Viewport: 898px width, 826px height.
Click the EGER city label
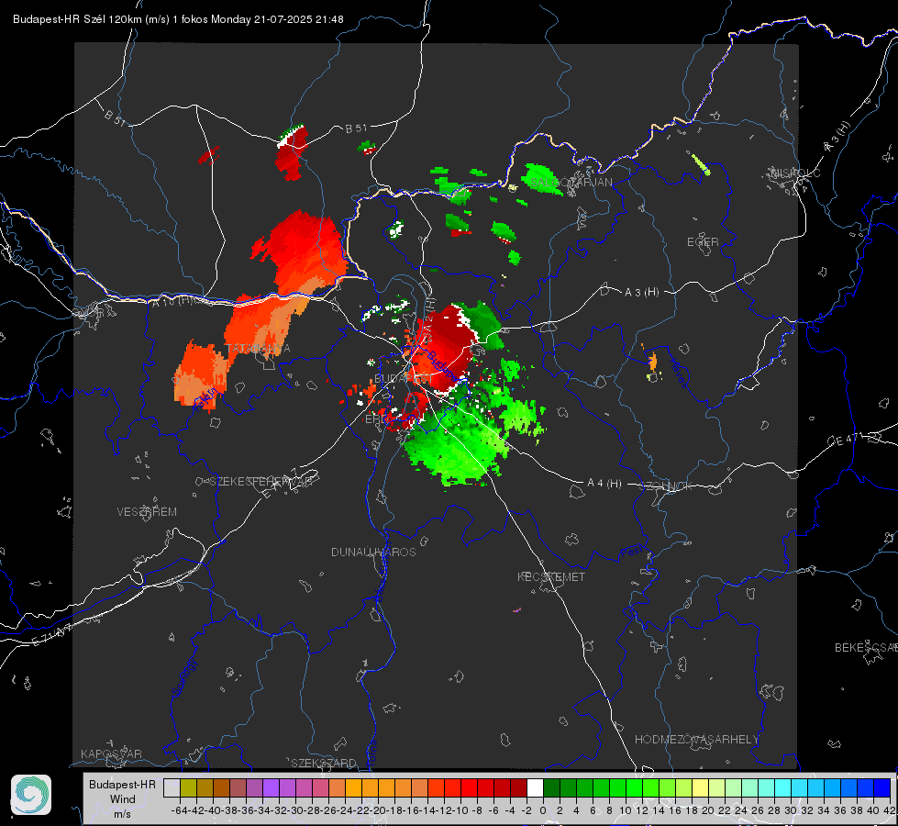click(x=703, y=242)
